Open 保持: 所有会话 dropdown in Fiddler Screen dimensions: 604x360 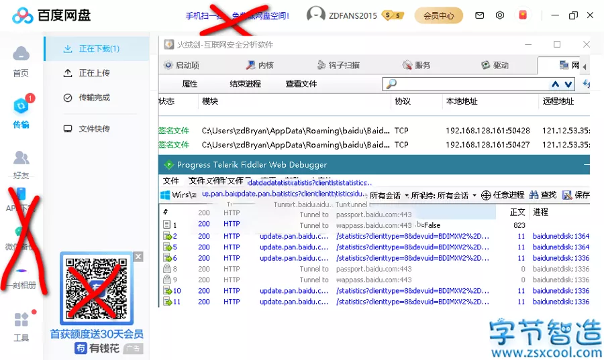[444, 195]
